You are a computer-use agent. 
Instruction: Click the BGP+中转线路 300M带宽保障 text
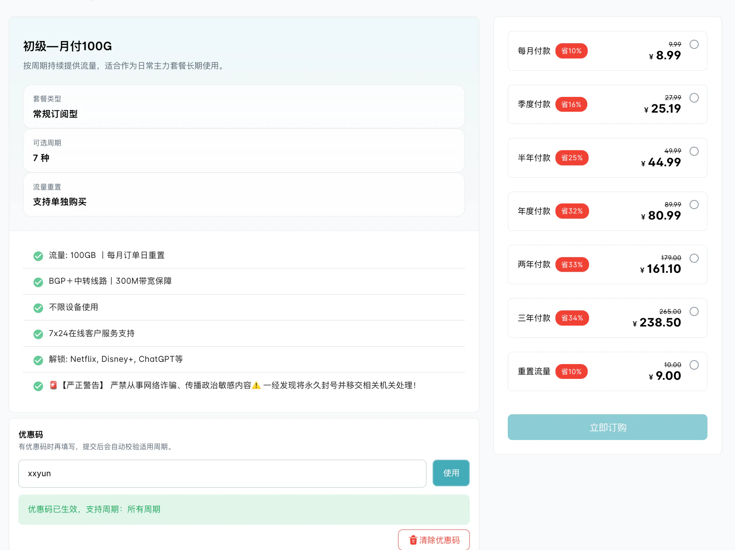(110, 281)
